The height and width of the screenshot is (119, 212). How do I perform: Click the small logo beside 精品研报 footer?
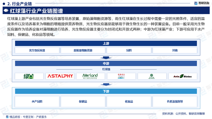[x=7, y=117]
